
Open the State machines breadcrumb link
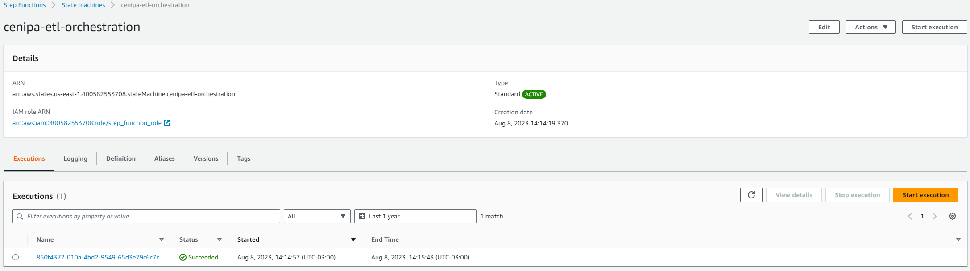(83, 5)
